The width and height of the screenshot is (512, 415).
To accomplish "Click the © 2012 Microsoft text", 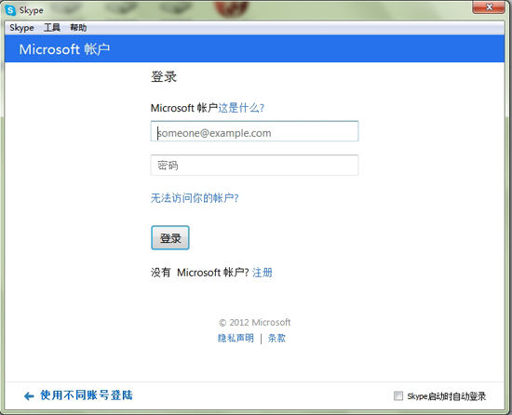I will [x=254, y=322].
